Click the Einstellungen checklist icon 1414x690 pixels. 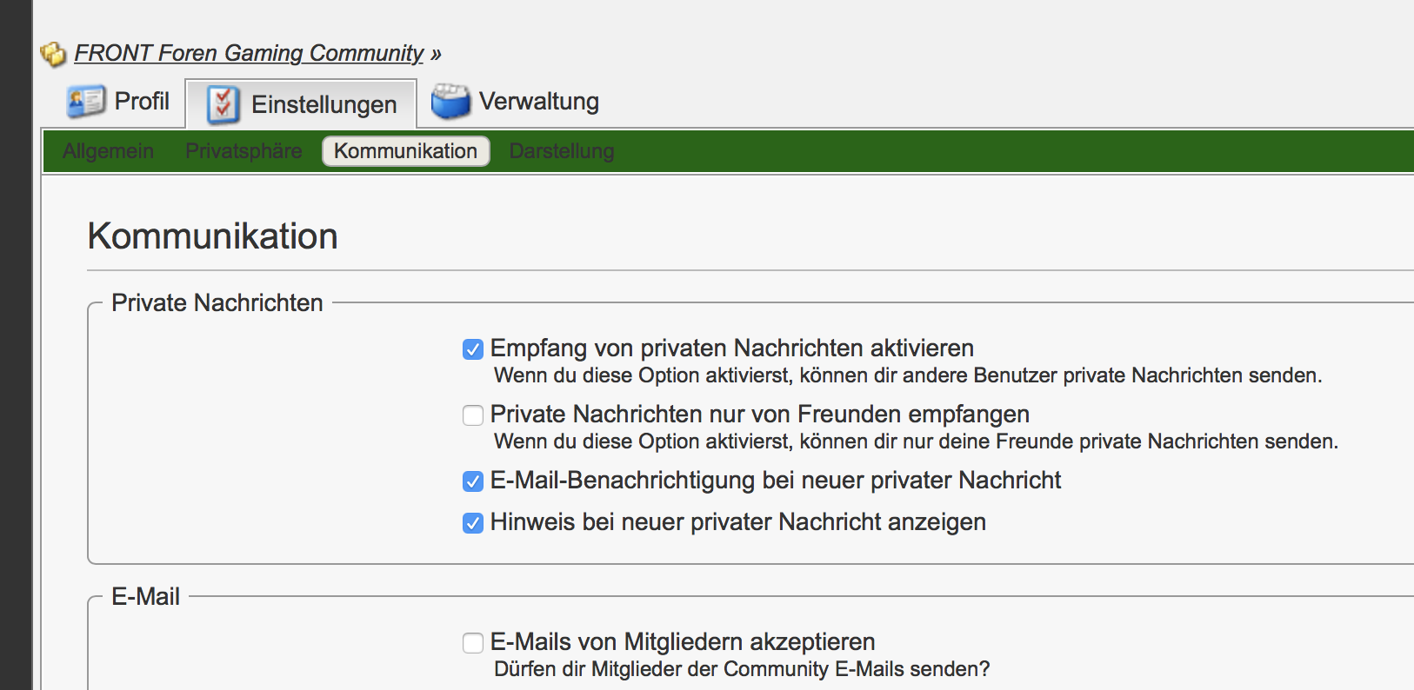tap(223, 104)
